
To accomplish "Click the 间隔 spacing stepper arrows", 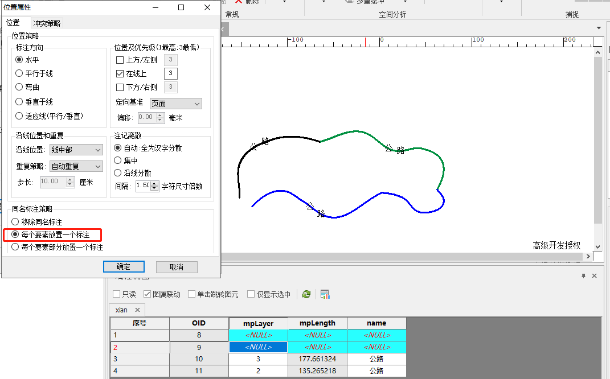I will point(155,186).
